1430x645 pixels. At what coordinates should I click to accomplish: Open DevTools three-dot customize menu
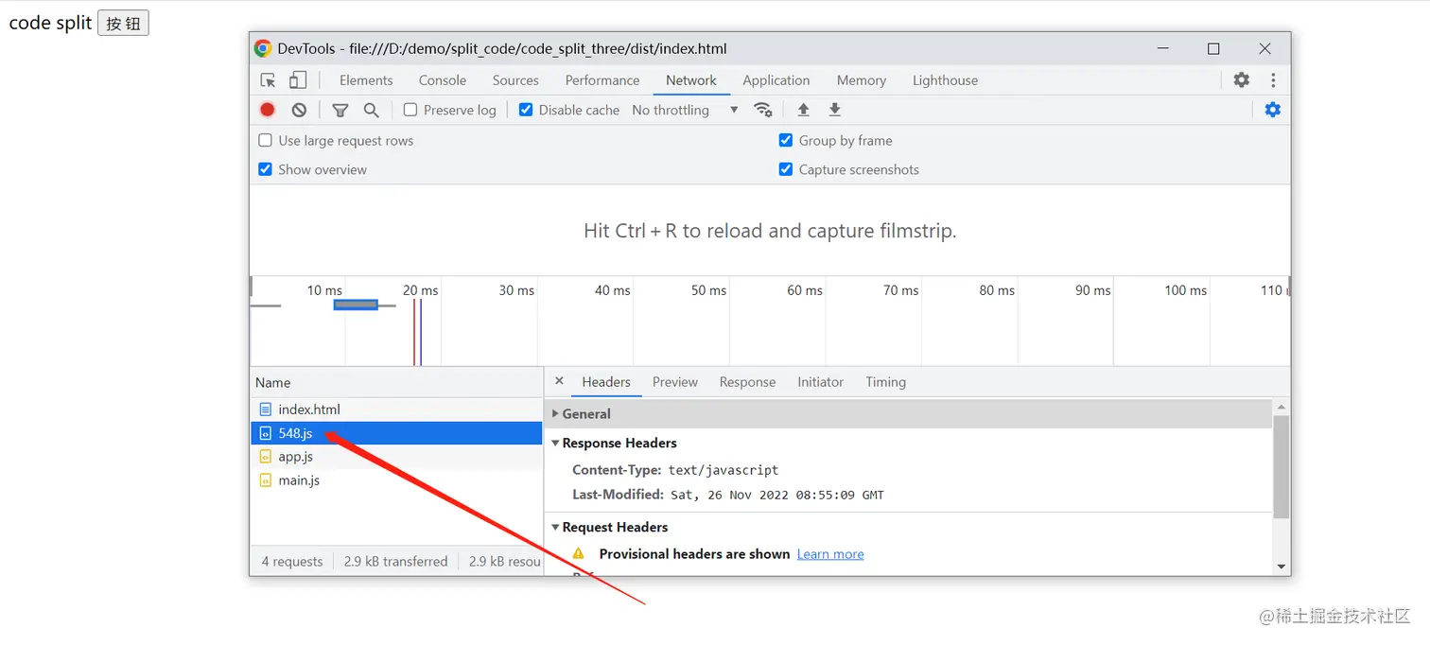pos(1273,80)
